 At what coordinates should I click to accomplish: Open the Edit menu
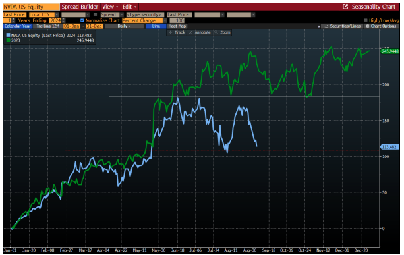[x=129, y=7]
